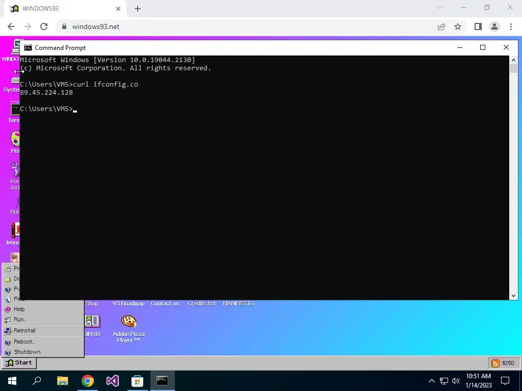Open the Chrome three-dot menu

[x=511, y=26]
